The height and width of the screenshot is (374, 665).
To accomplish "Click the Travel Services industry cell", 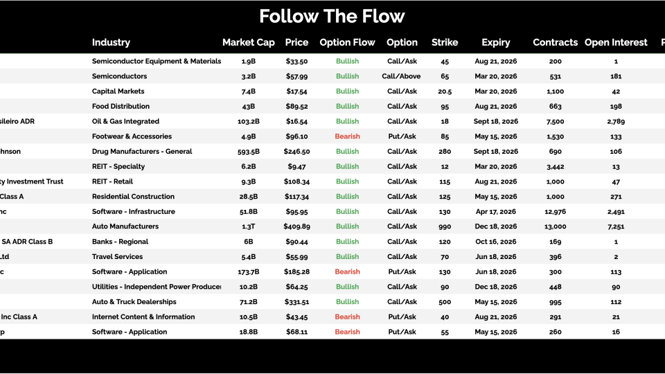I will (117, 256).
